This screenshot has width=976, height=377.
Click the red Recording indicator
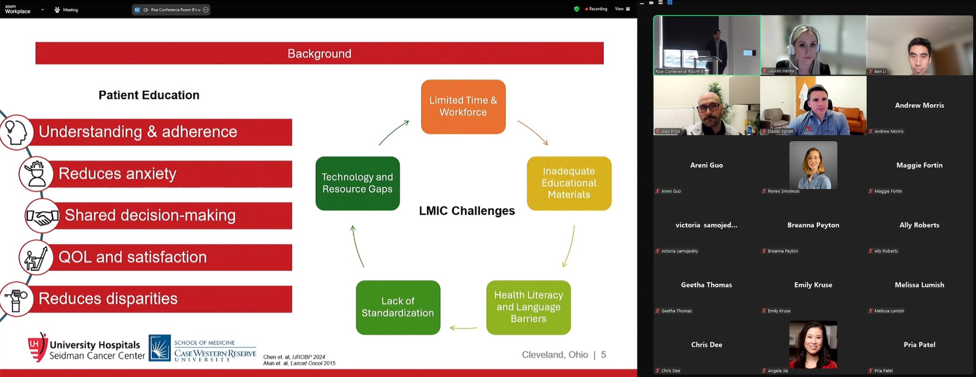pyautogui.click(x=596, y=9)
